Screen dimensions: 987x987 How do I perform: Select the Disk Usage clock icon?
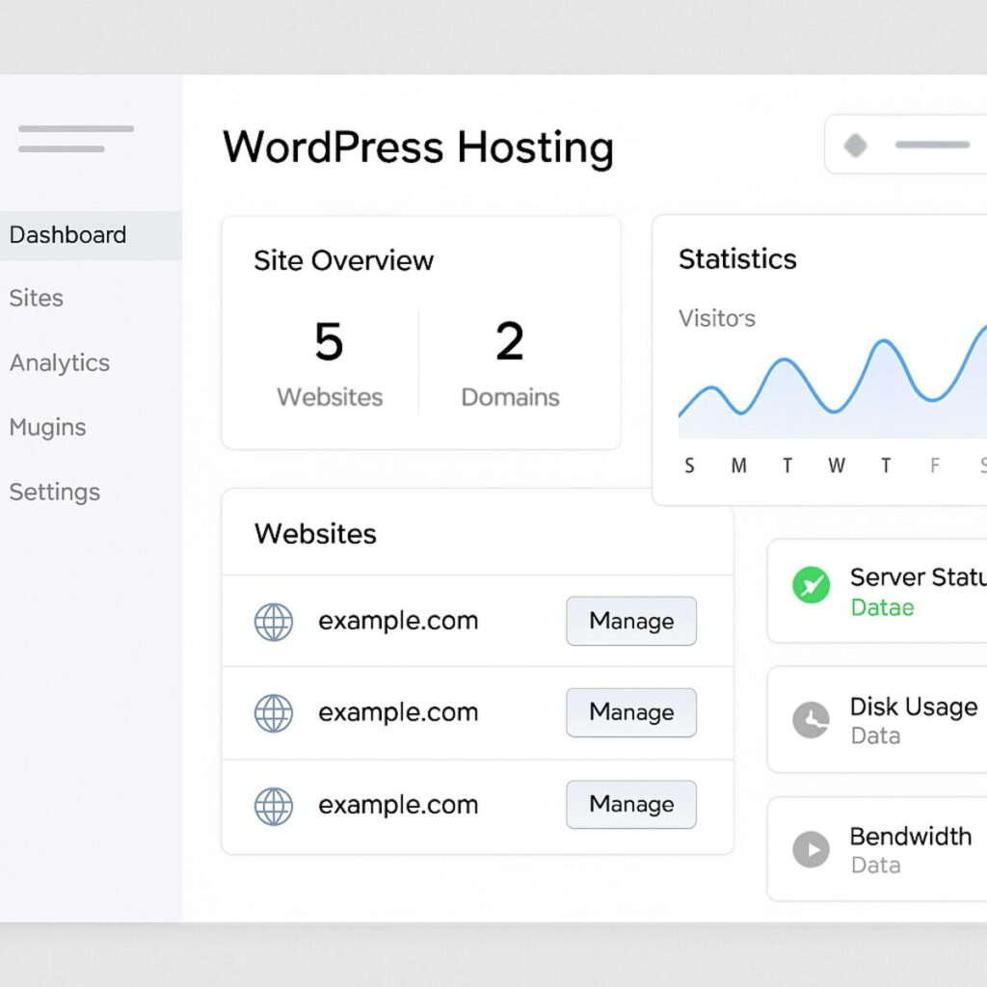click(810, 720)
